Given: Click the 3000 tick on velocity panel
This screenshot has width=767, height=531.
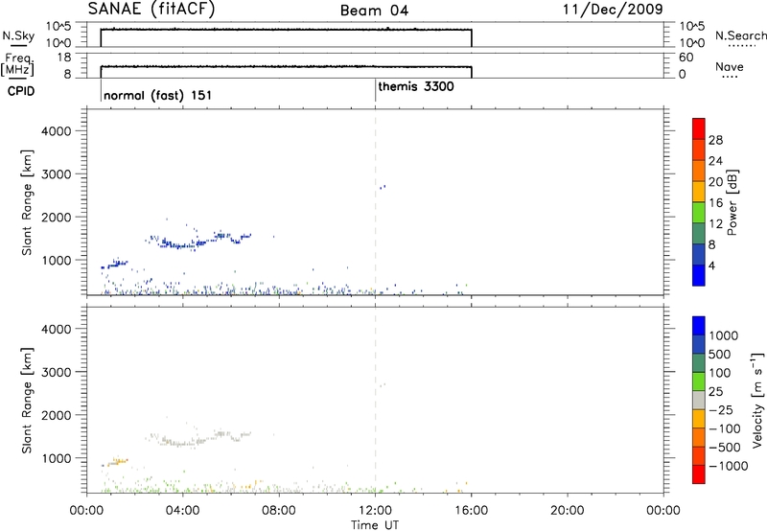Looking at the screenshot, I should coord(57,372).
